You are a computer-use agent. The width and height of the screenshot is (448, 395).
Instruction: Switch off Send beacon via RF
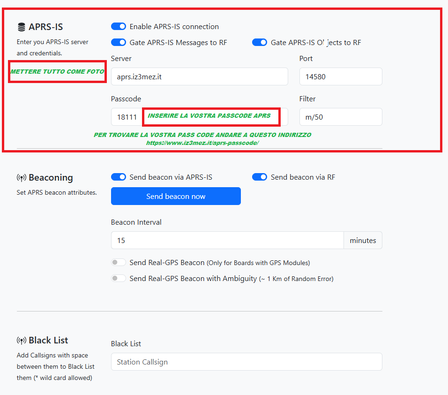[260, 177]
